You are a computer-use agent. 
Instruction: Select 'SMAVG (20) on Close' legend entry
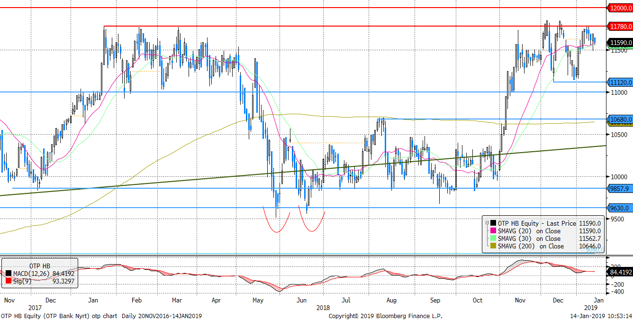click(x=529, y=231)
